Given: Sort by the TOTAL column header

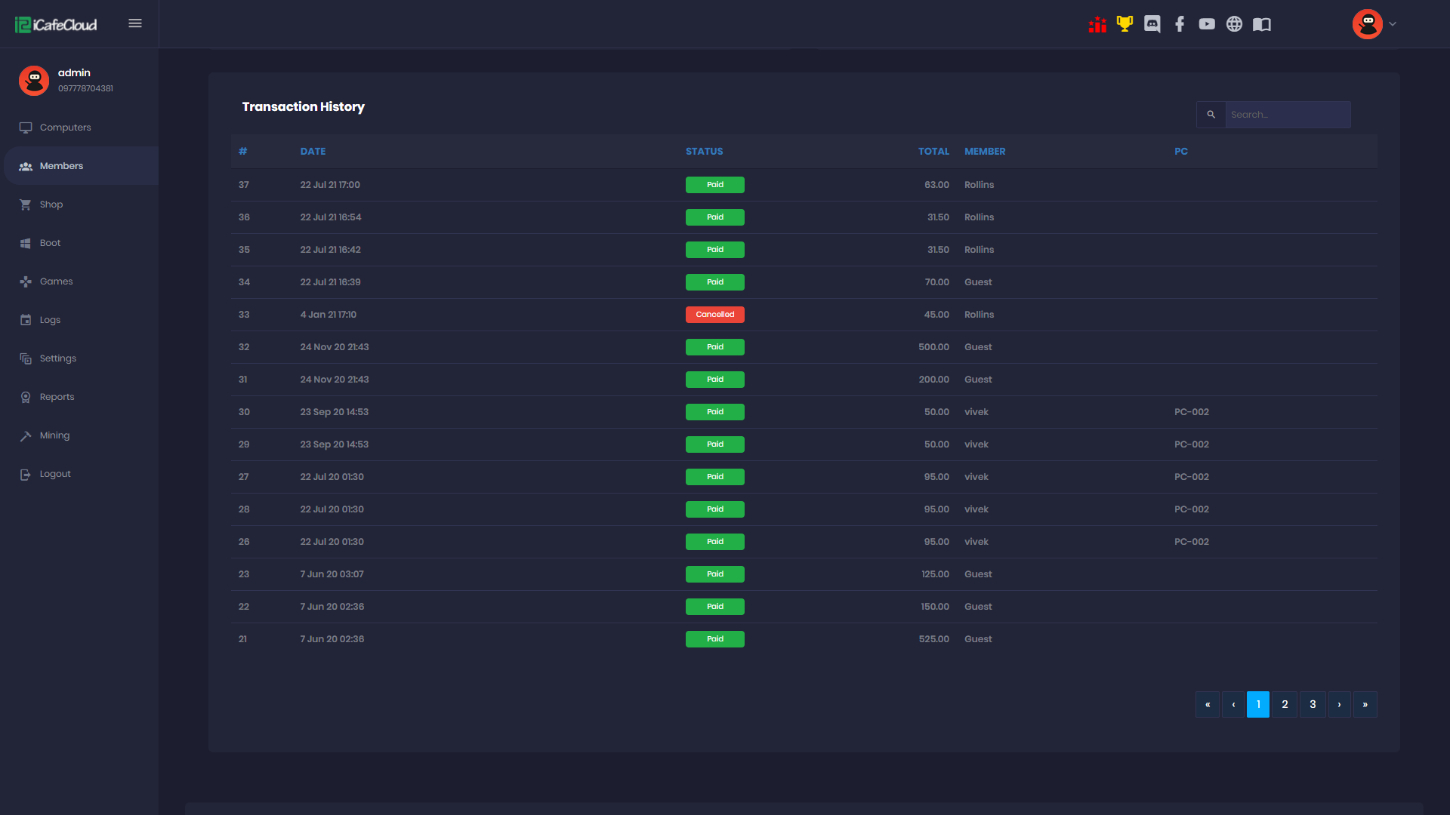Looking at the screenshot, I should [933, 152].
